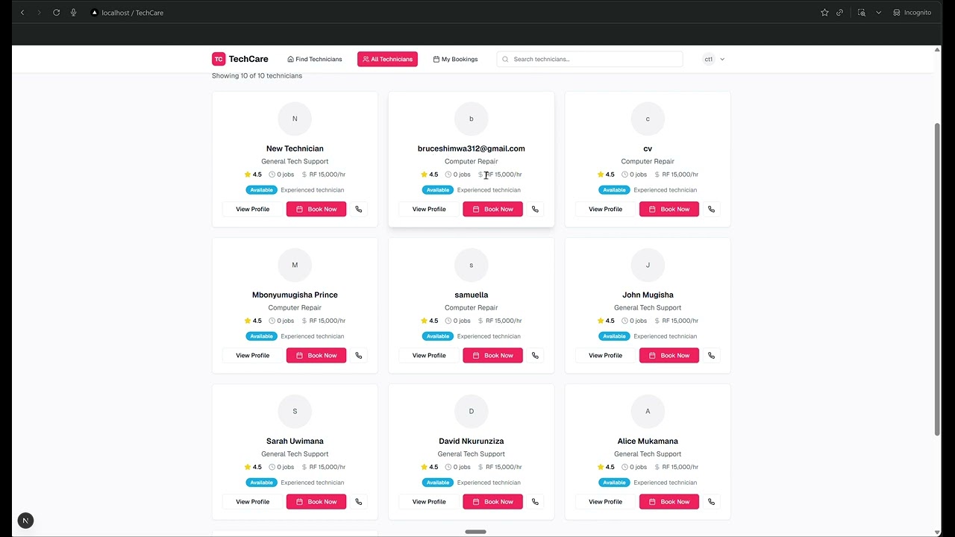Image resolution: width=955 pixels, height=537 pixels.
Task: Click the phone icon on Sarah Uwimana's card
Action: click(x=358, y=501)
